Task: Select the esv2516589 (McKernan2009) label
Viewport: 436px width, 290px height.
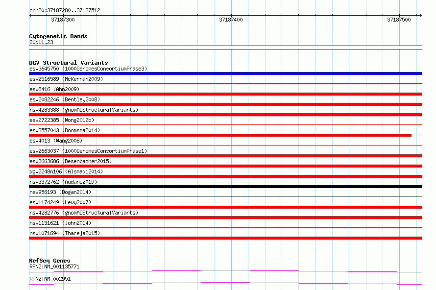Action: click(x=66, y=79)
